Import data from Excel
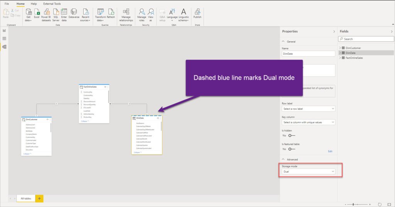Viewport: 395px width, 207px height. tap(37, 13)
